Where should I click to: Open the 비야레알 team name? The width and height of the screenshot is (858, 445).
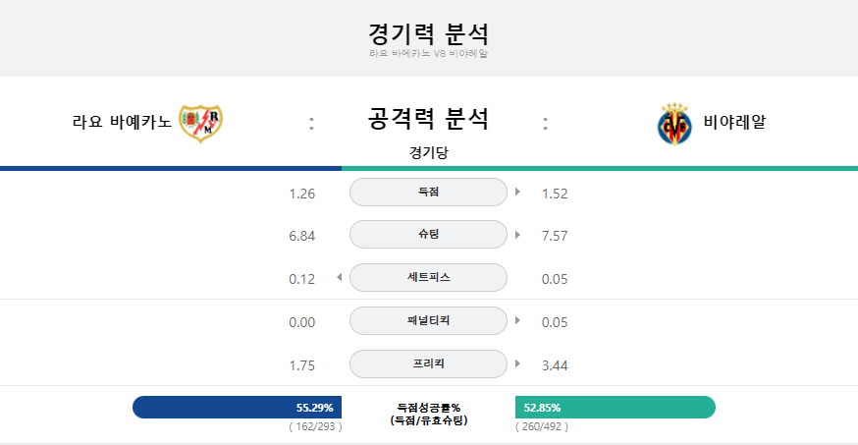pyautogui.click(x=734, y=122)
